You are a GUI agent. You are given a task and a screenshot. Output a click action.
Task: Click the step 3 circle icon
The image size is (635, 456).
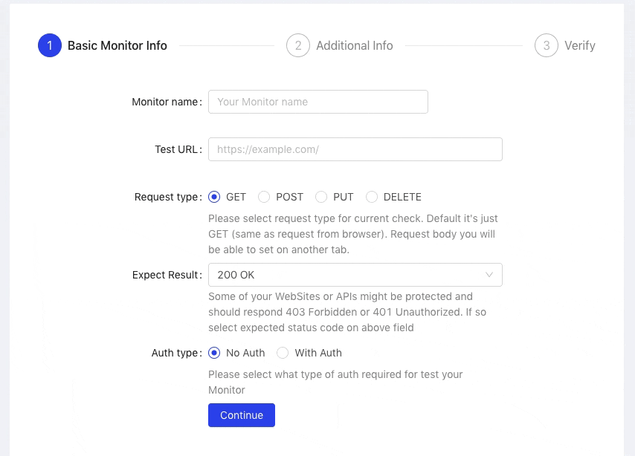(547, 45)
